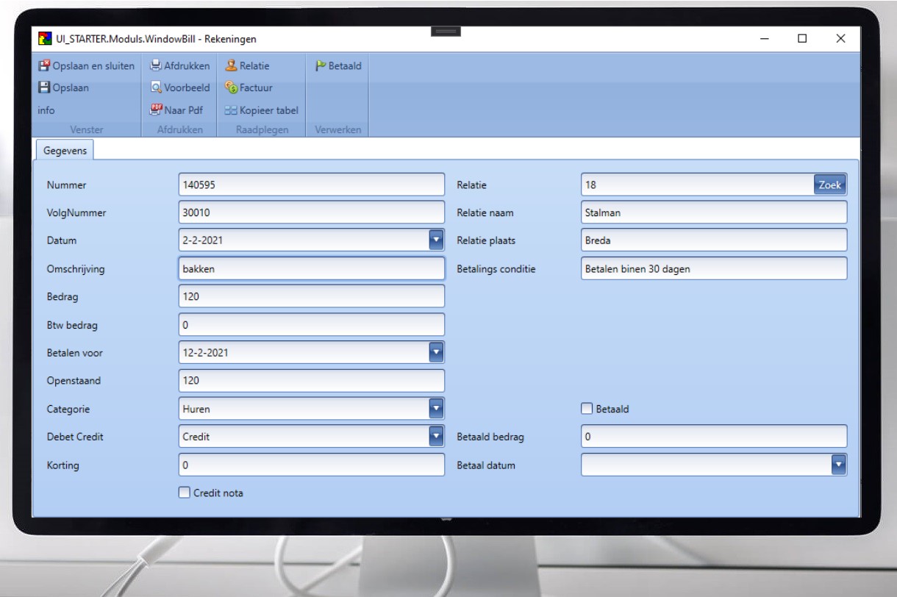
Task: Click the Korting input field
Action: click(x=312, y=465)
